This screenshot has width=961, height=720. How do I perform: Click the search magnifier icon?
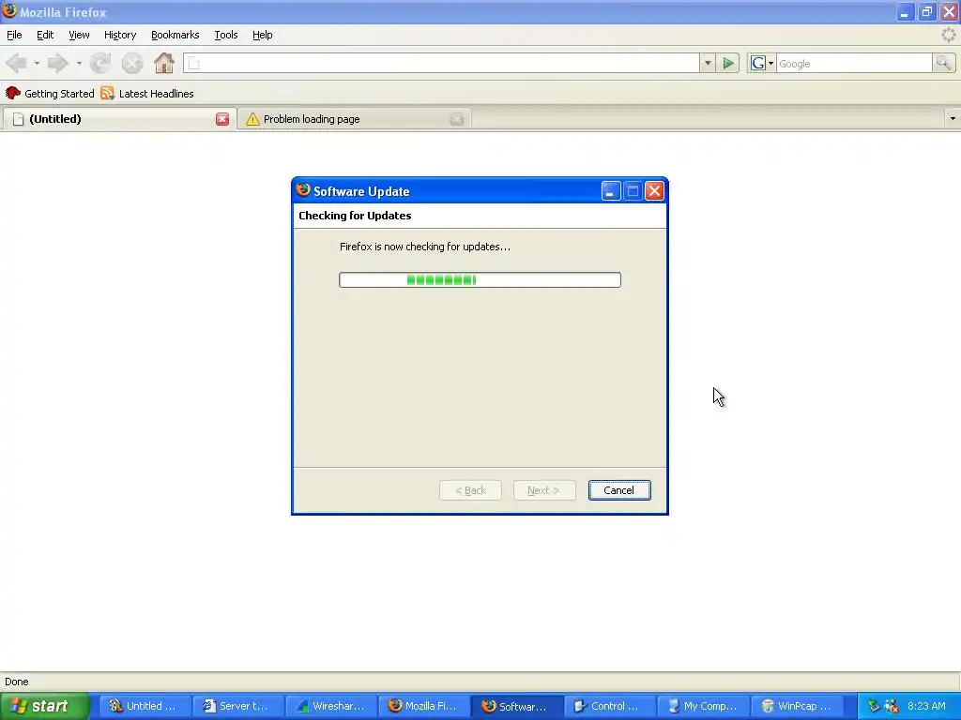943,63
